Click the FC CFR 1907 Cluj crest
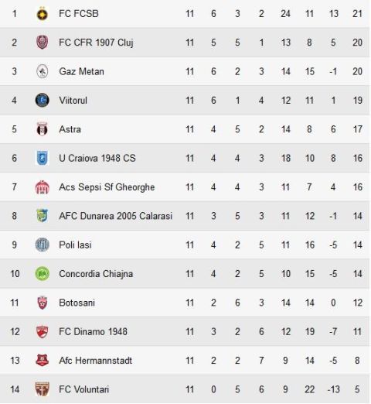Viewport: 371px width, 404px height. pyautogui.click(x=42, y=43)
